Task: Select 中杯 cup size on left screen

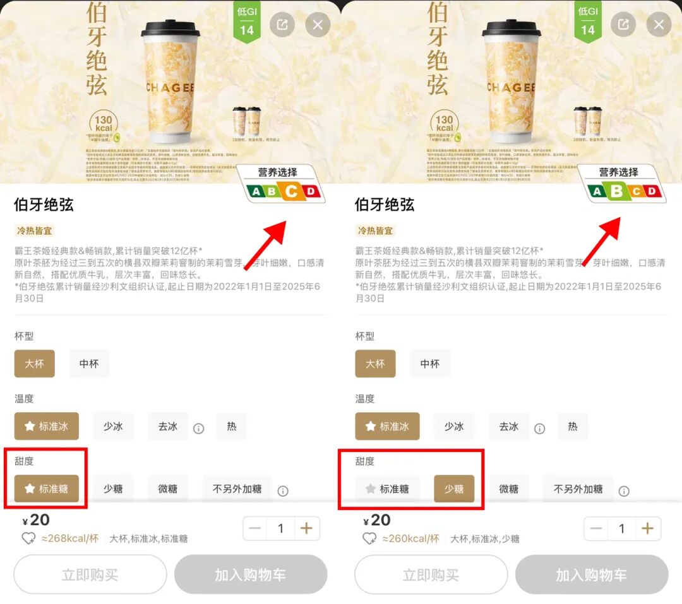Action: 89,364
